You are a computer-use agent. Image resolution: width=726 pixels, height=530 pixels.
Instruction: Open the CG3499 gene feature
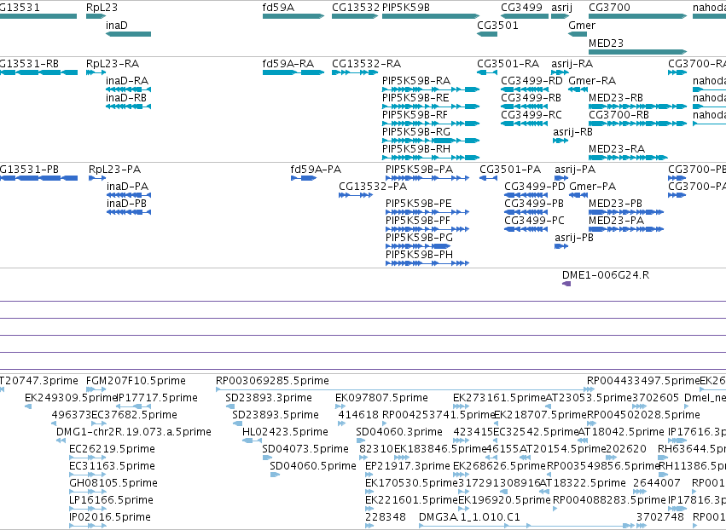tap(525, 17)
